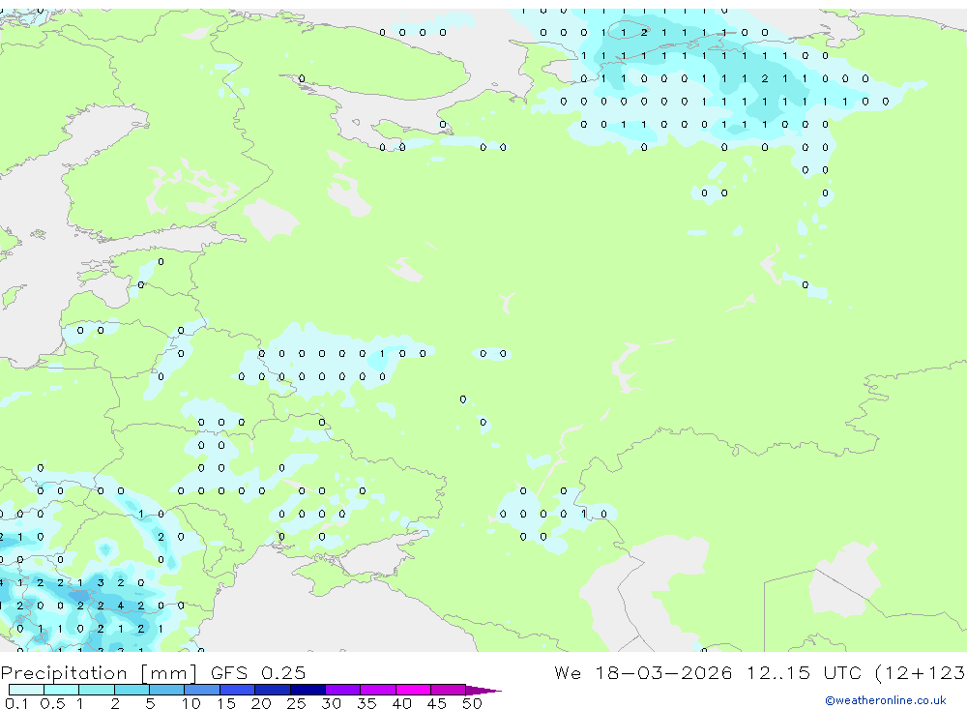This screenshot has height=709, width=967.
Task: Select the 35–40 mm legend color swatch
Action: tap(378, 690)
